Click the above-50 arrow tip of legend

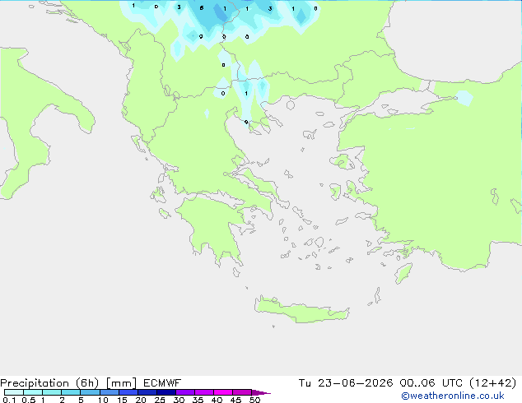click(261, 392)
